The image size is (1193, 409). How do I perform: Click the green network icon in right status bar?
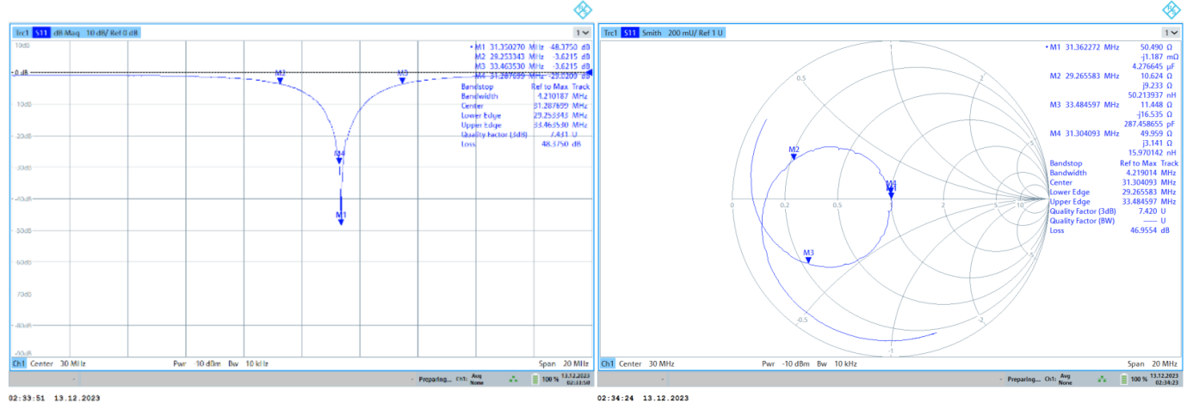click(x=1104, y=378)
